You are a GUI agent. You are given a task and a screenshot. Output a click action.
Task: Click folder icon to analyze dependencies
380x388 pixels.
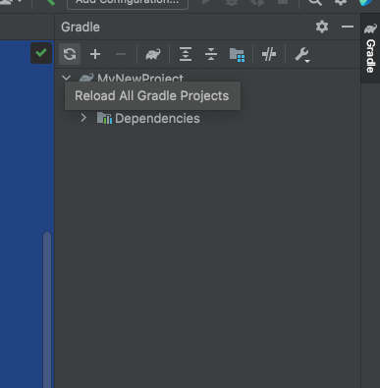tap(237, 55)
